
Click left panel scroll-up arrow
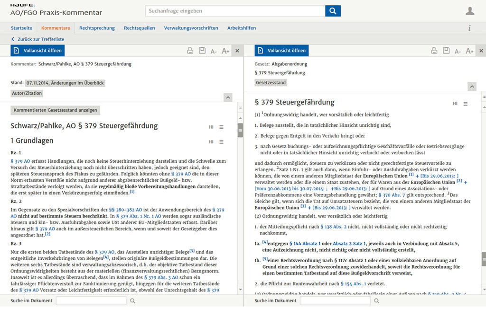click(x=240, y=118)
